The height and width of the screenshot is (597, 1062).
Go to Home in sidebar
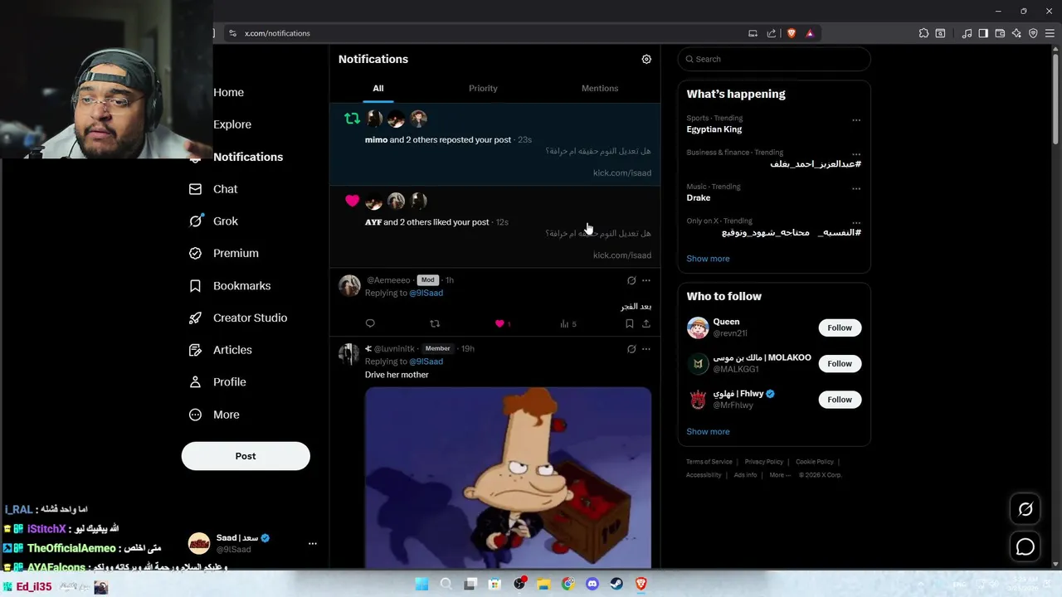tap(228, 92)
